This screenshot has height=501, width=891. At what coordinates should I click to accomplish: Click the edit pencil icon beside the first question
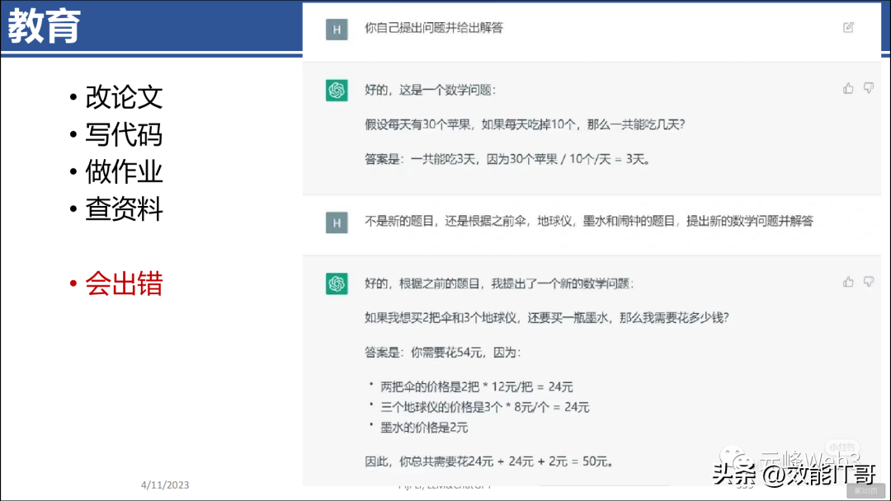tap(848, 27)
